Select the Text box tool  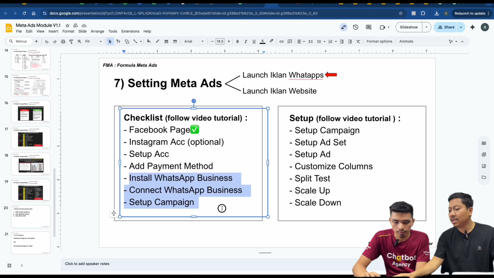click(x=118, y=41)
